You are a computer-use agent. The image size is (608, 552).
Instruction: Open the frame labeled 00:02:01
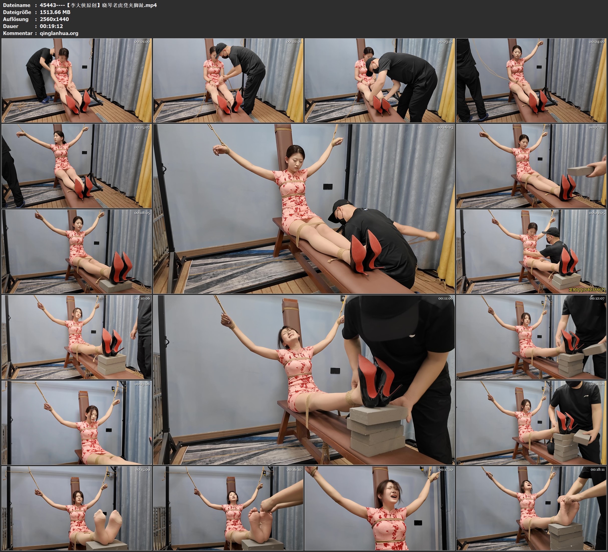(228, 81)
